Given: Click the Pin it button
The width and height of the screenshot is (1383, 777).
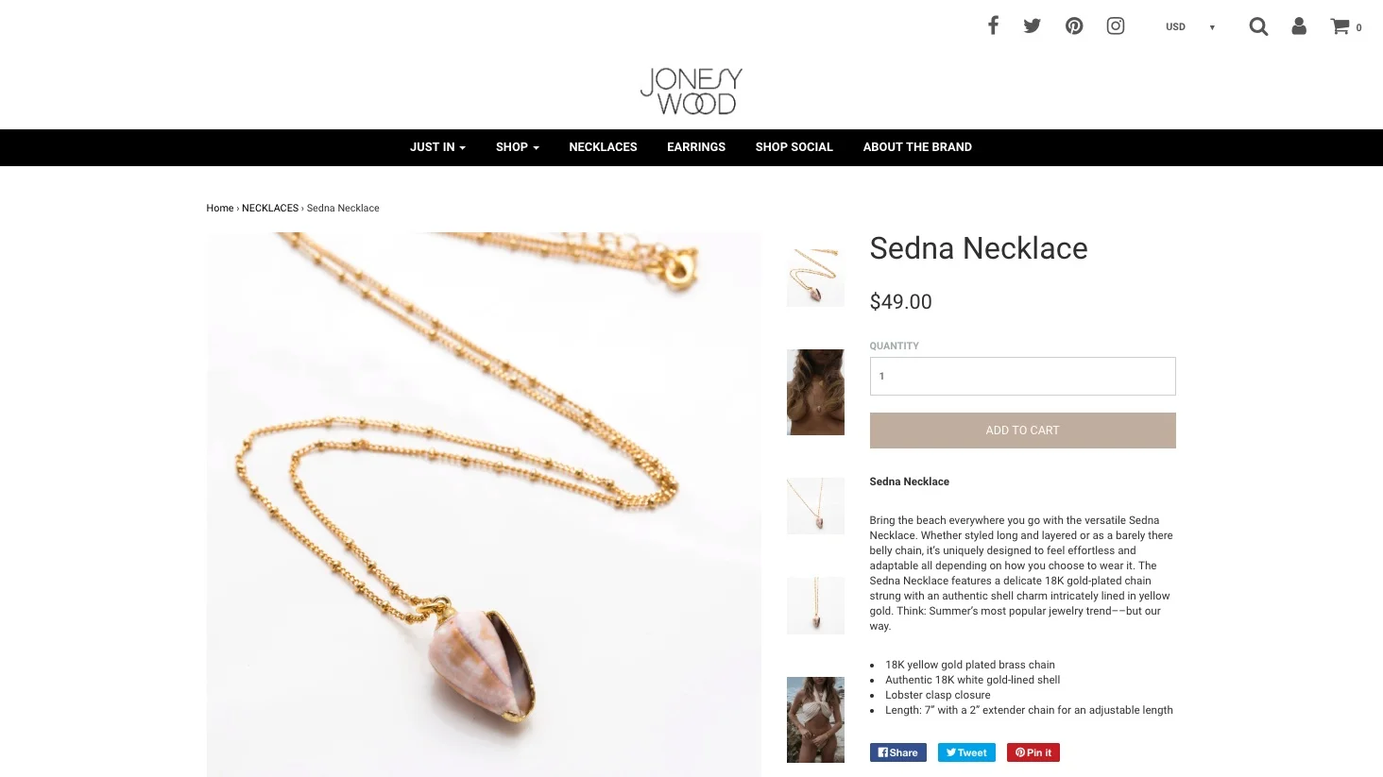Looking at the screenshot, I should tap(1033, 752).
